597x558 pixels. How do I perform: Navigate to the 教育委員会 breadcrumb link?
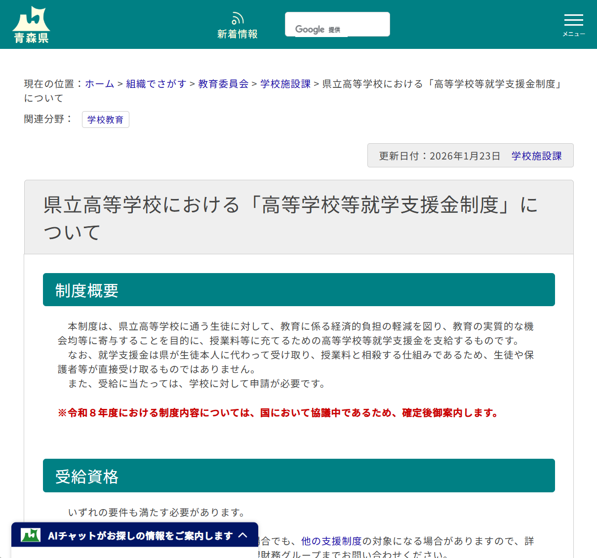223,84
